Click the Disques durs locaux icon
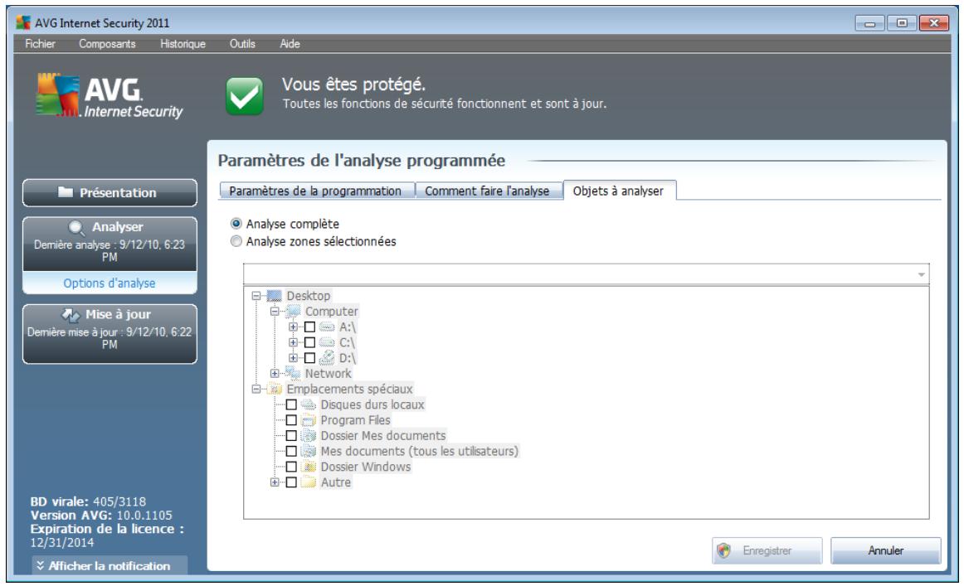 pyautogui.click(x=309, y=404)
